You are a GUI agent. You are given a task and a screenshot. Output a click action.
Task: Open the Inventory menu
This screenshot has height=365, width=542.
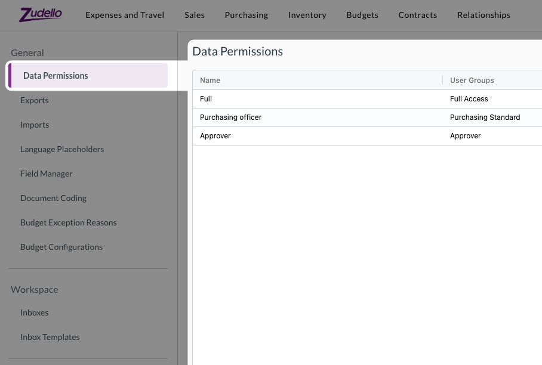pos(307,15)
